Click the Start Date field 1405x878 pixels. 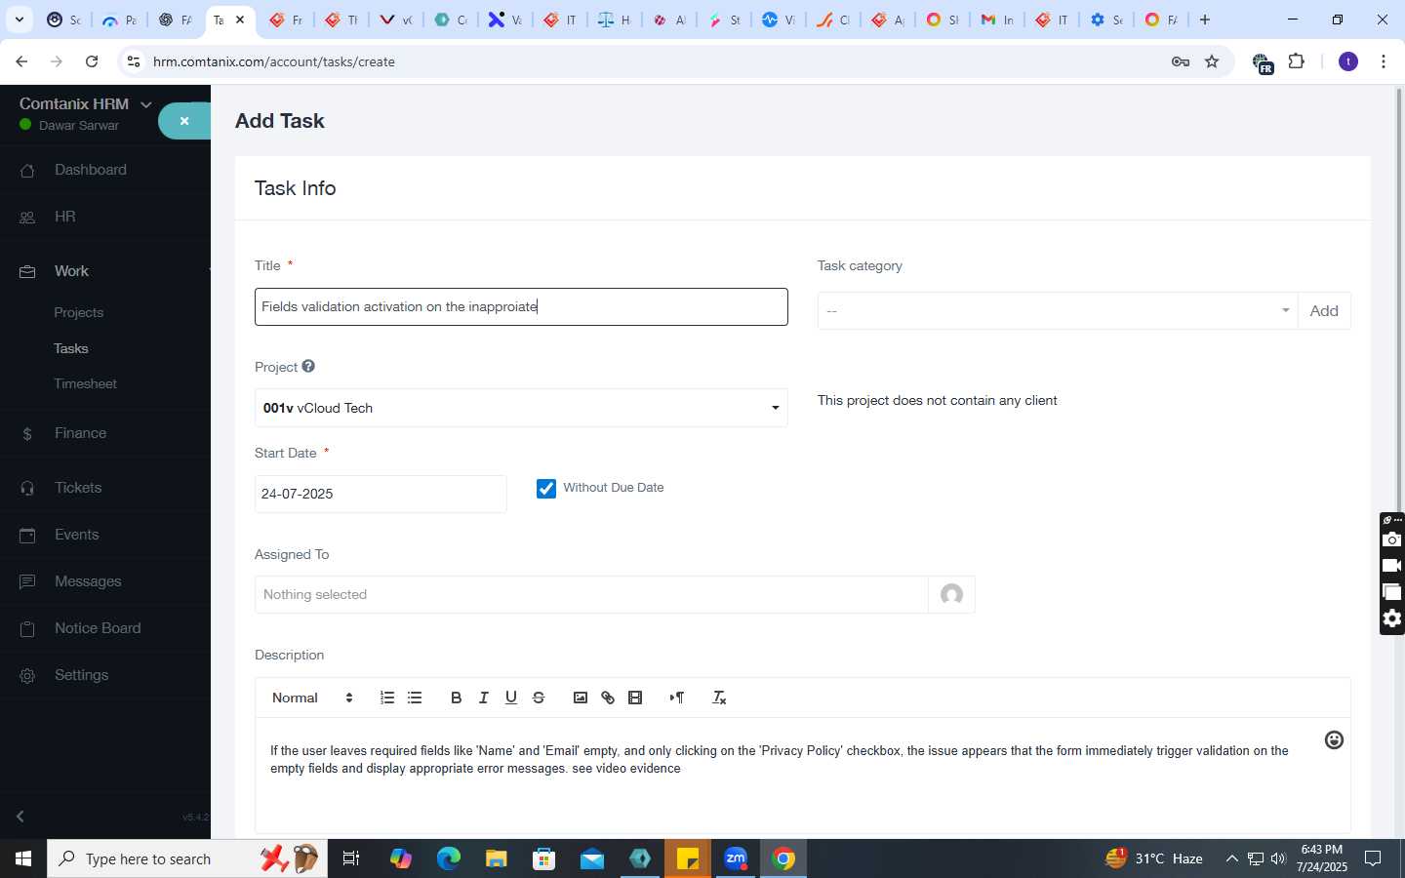pos(381,494)
